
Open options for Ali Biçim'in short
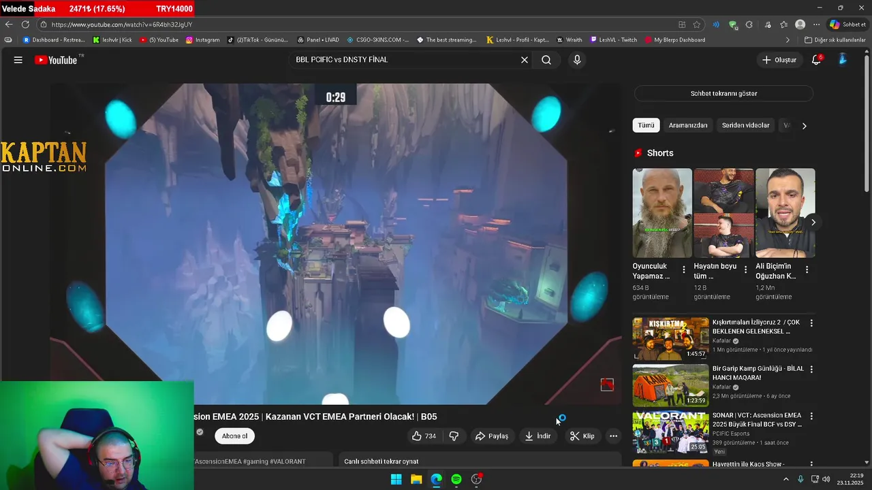(807, 270)
